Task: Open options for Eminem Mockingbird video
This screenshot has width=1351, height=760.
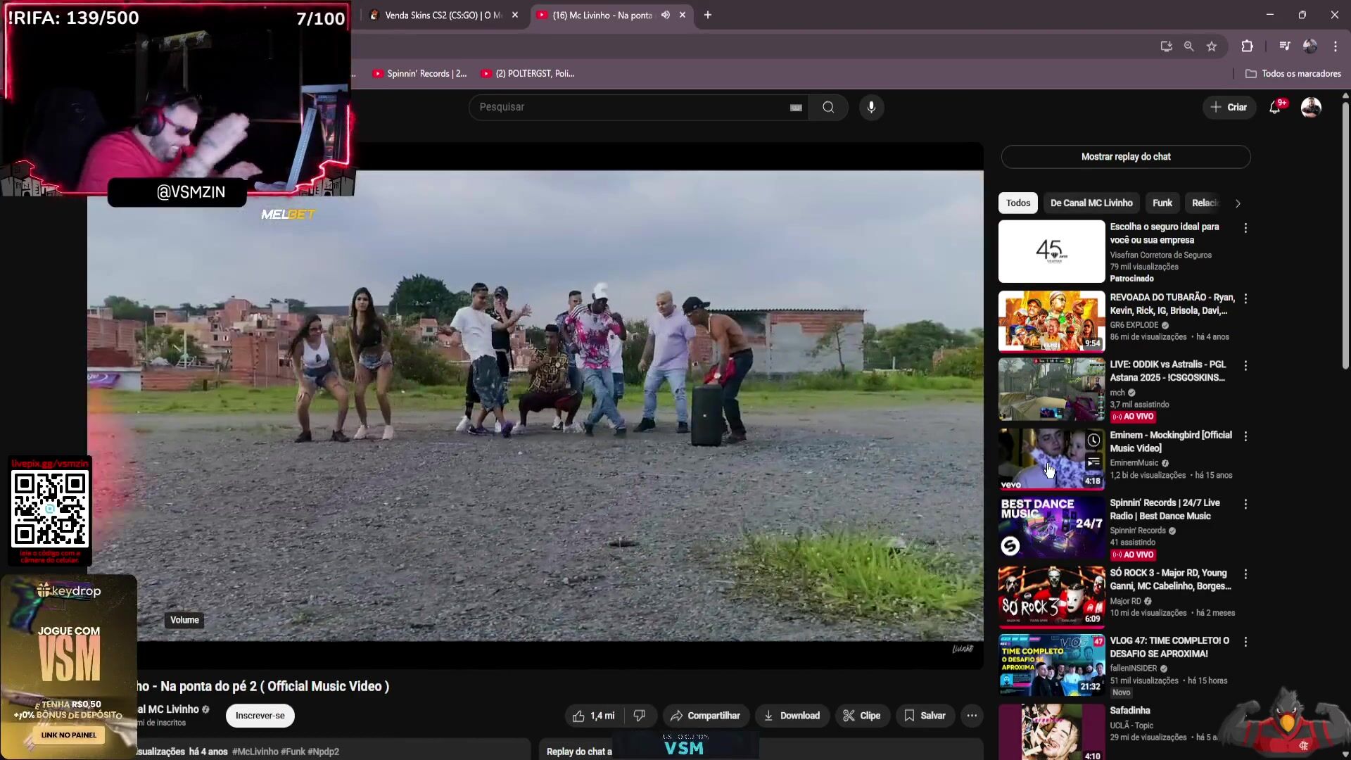Action: pos(1245,436)
